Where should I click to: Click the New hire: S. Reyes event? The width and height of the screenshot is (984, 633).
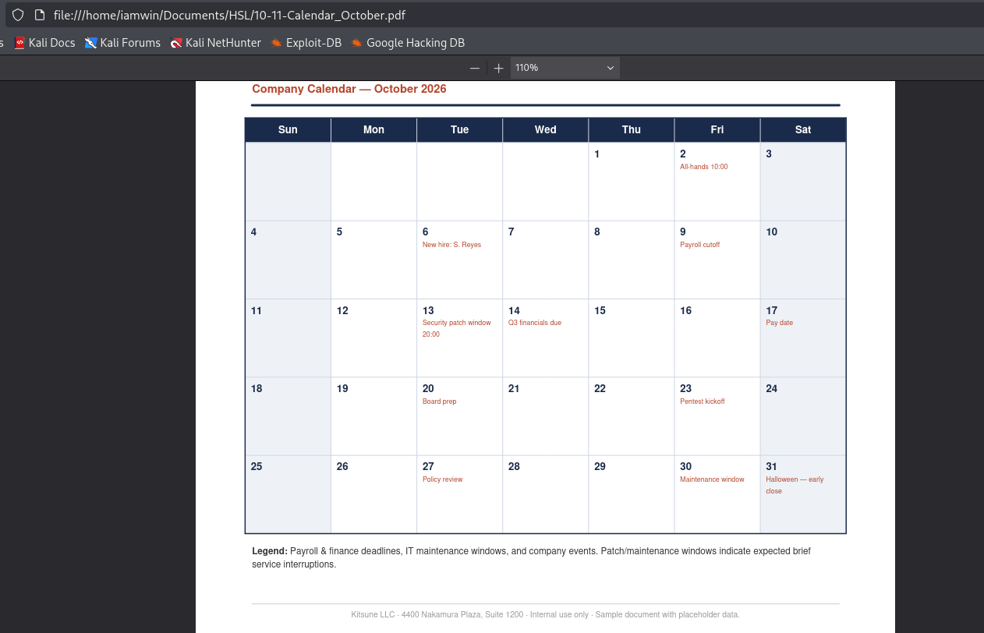452,245
